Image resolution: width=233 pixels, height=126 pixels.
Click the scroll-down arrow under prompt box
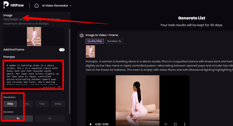pyautogui.click(x=63, y=91)
